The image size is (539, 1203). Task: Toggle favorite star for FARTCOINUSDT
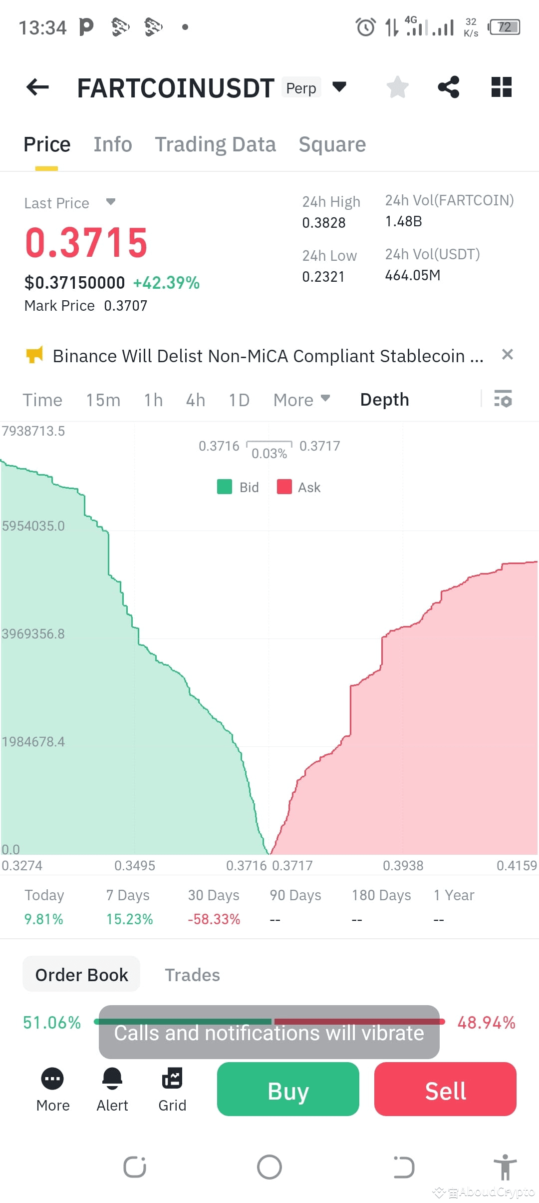(x=397, y=87)
